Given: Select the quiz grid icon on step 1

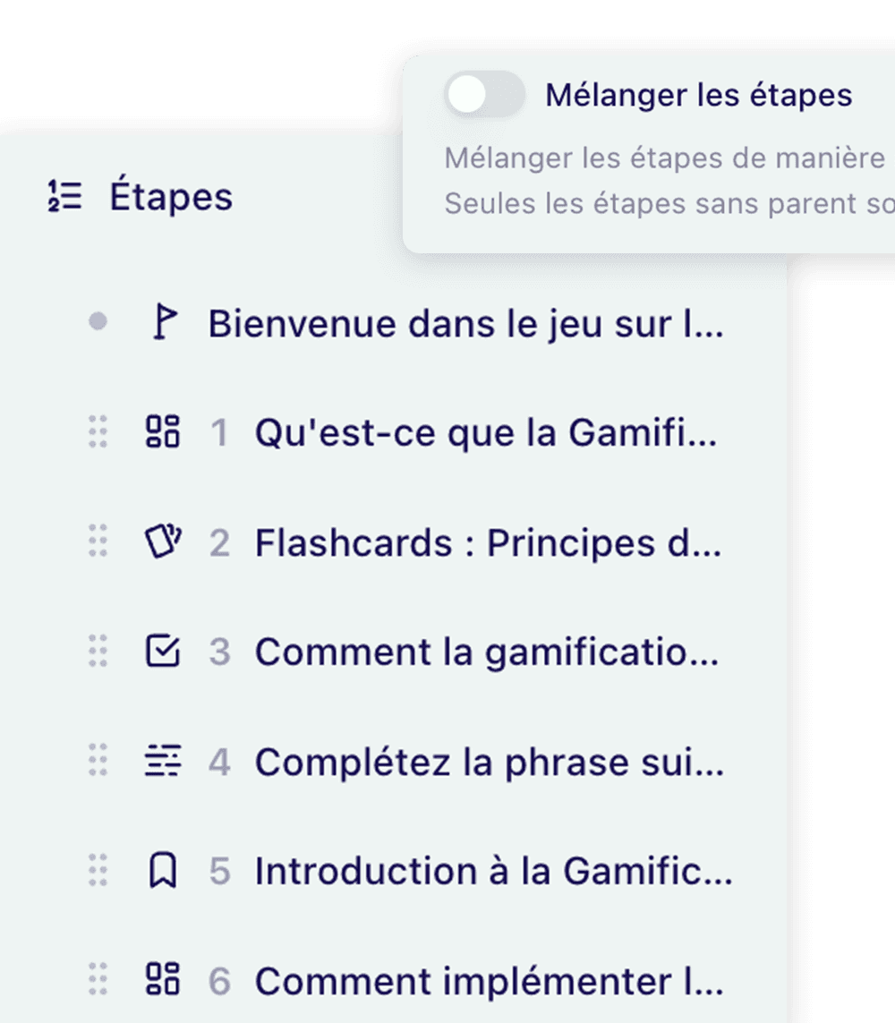Looking at the screenshot, I should (164, 433).
